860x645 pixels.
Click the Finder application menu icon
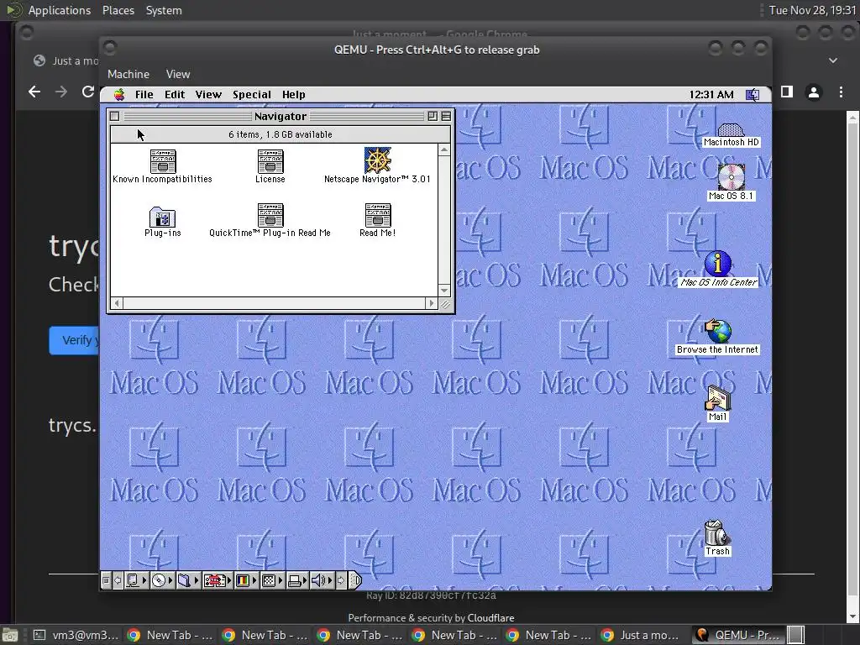(x=752, y=94)
